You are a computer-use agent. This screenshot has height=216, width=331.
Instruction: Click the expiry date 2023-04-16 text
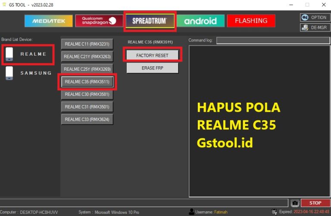(x=311, y=212)
